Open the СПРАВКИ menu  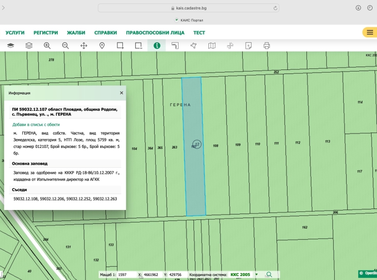click(x=105, y=33)
